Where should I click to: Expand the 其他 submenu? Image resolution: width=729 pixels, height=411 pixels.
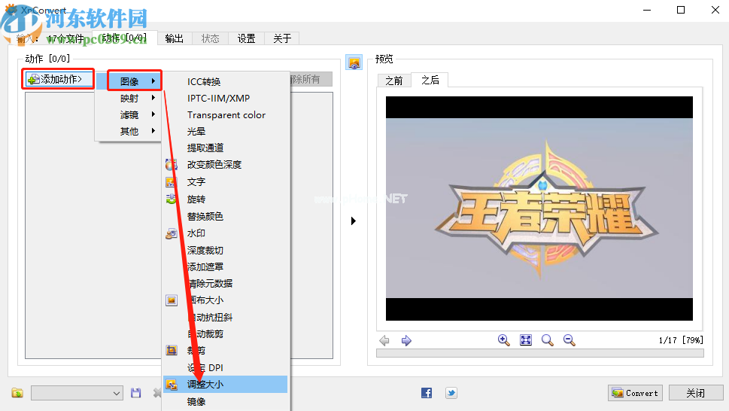tap(129, 131)
